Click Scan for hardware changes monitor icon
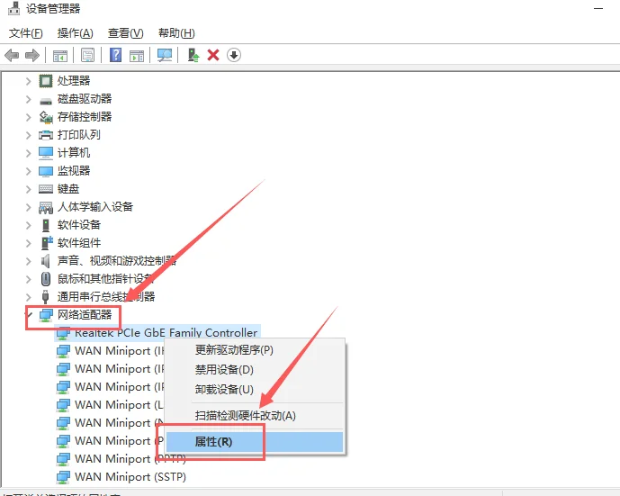This screenshot has width=620, height=496. pyautogui.click(x=165, y=56)
